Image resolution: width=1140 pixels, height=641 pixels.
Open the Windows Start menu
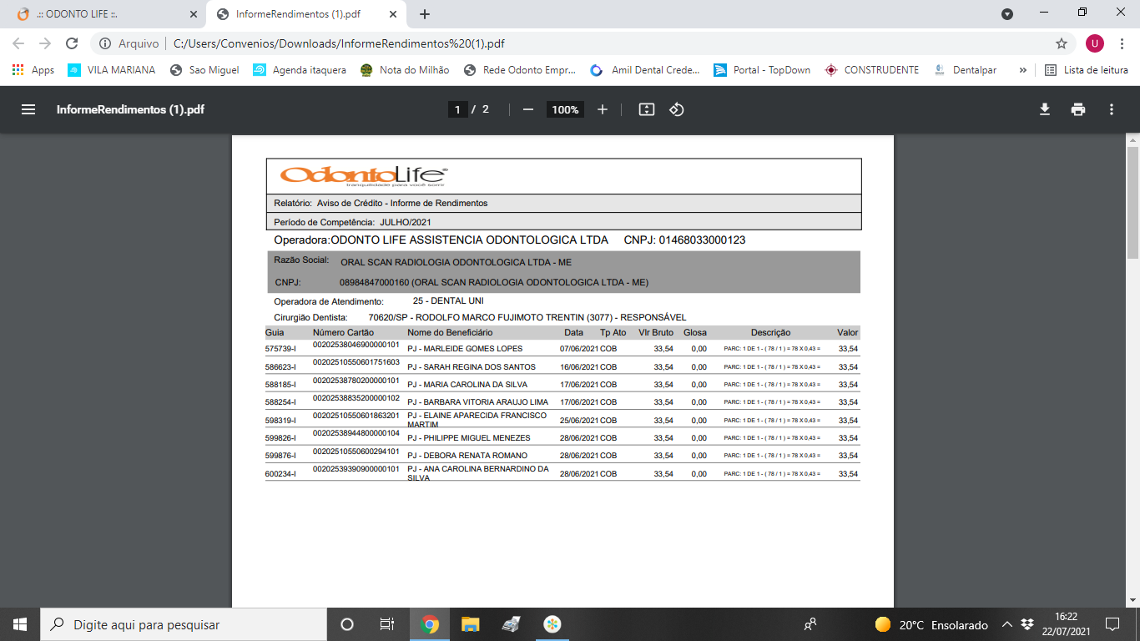tap(20, 624)
